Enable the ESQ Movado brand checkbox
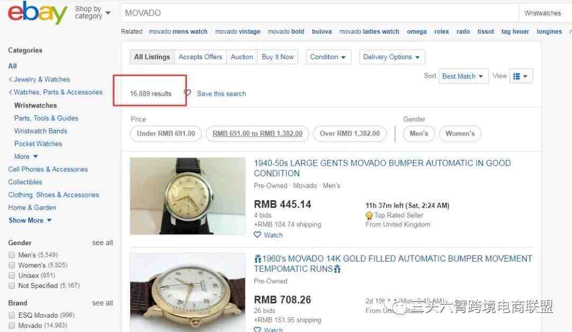Viewport: 572px width, 332px height. [12, 315]
